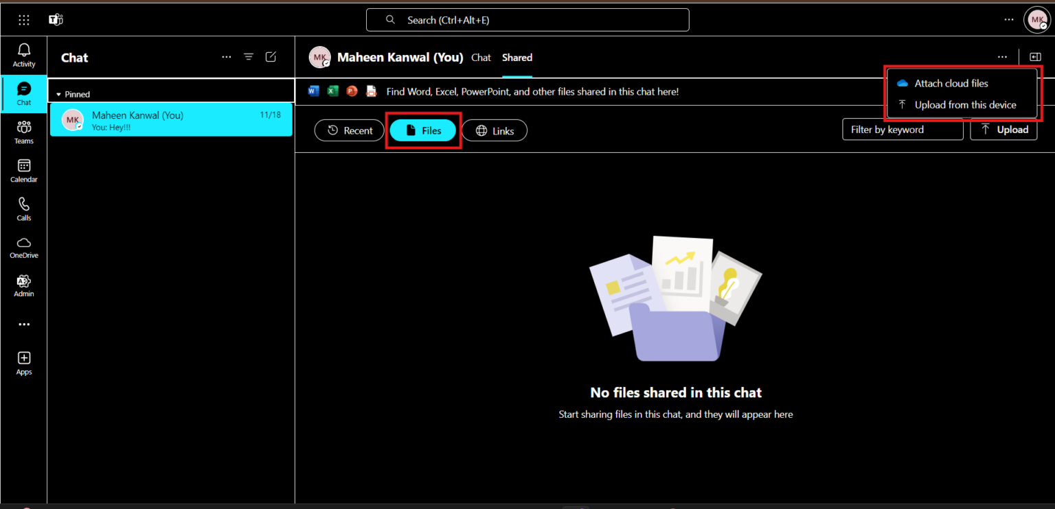Toggle the Links filter pill

click(495, 130)
